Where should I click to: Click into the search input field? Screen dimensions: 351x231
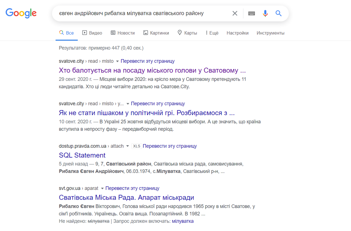(140, 13)
